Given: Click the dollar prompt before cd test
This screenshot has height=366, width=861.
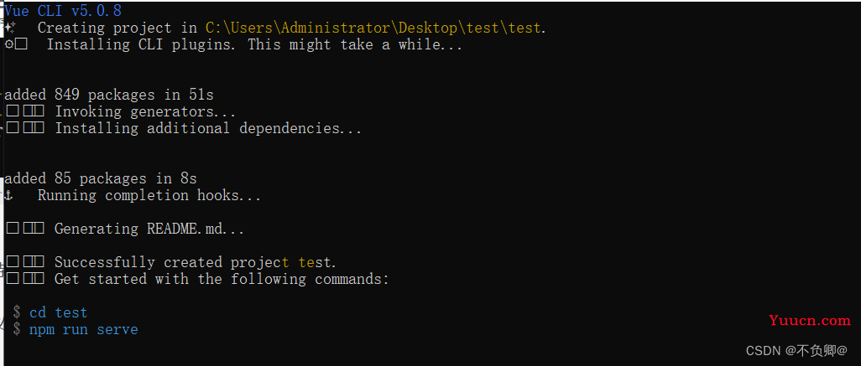Looking at the screenshot, I should tap(17, 312).
